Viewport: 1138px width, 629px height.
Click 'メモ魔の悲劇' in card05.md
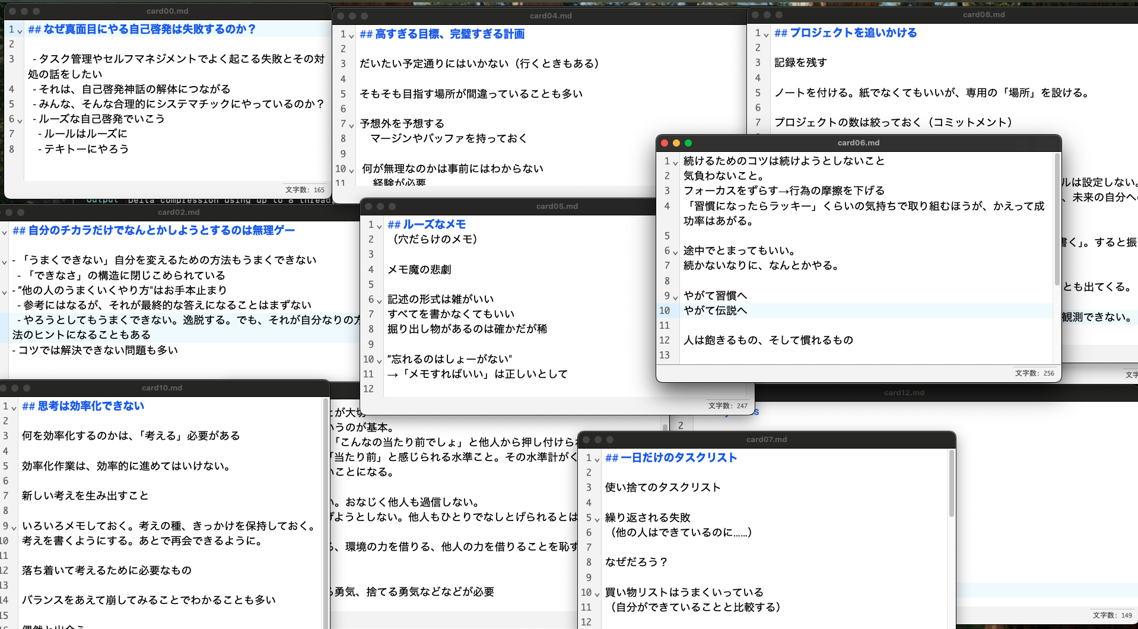(419, 269)
